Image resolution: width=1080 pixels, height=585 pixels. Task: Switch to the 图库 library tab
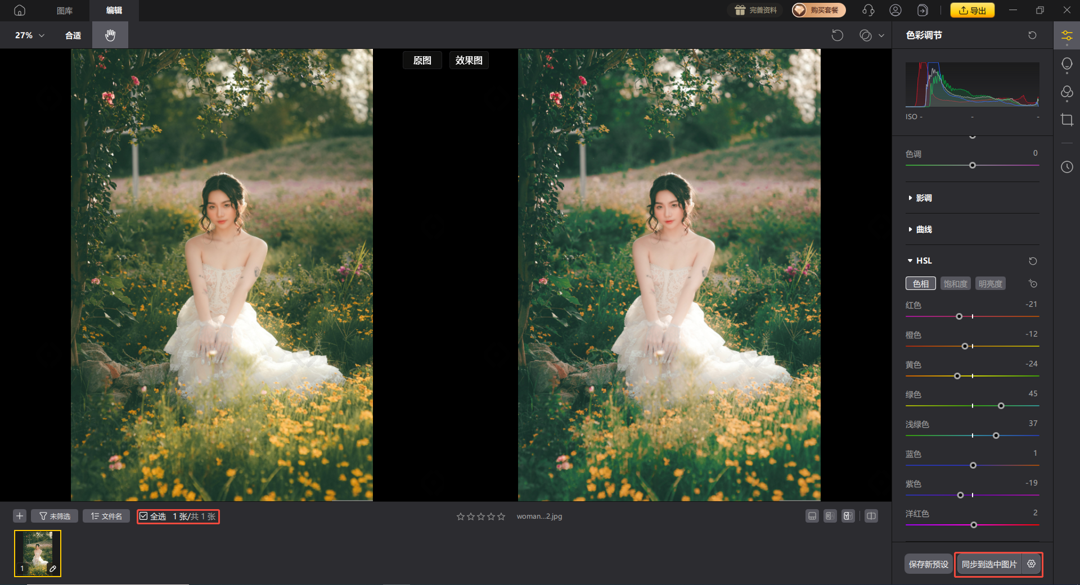(65, 11)
